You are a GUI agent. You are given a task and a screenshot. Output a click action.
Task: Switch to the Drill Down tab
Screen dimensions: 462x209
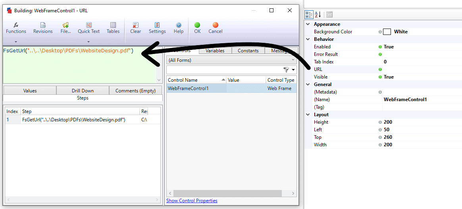(83, 91)
